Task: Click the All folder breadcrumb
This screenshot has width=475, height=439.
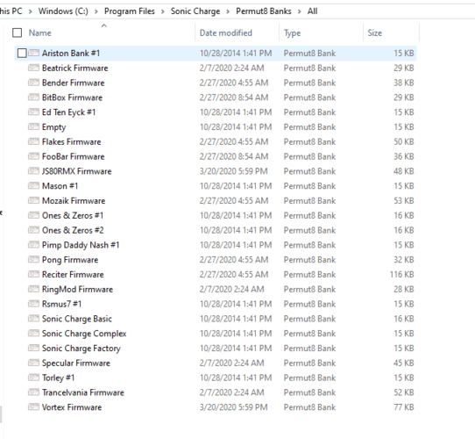Action: click(x=312, y=11)
